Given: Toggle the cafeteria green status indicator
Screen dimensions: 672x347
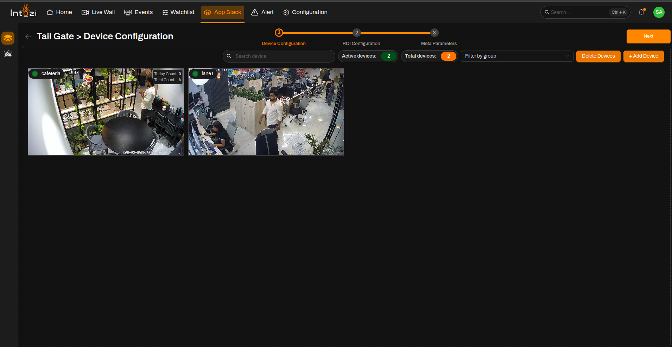Looking at the screenshot, I should pyautogui.click(x=35, y=74).
